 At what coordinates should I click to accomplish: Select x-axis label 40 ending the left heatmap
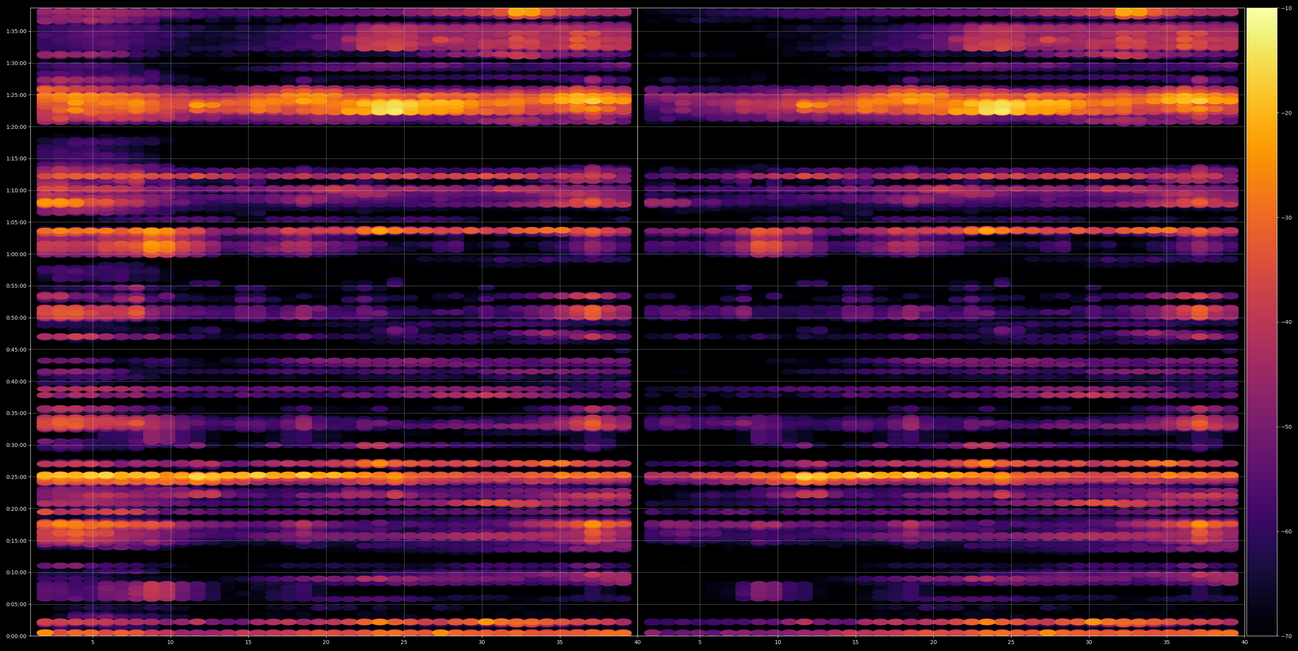pos(638,642)
